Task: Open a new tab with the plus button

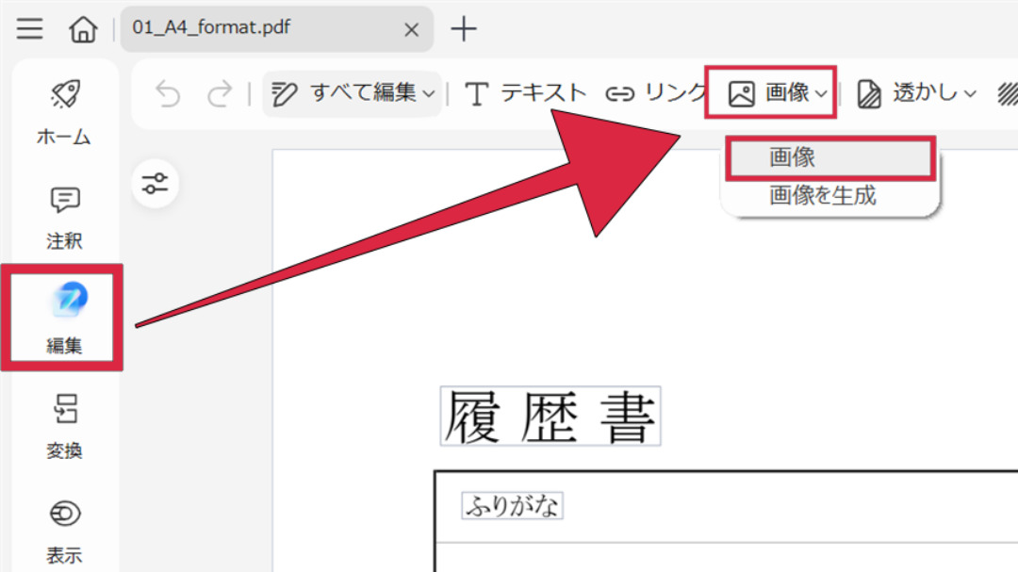Action: pyautogui.click(x=464, y=28)
